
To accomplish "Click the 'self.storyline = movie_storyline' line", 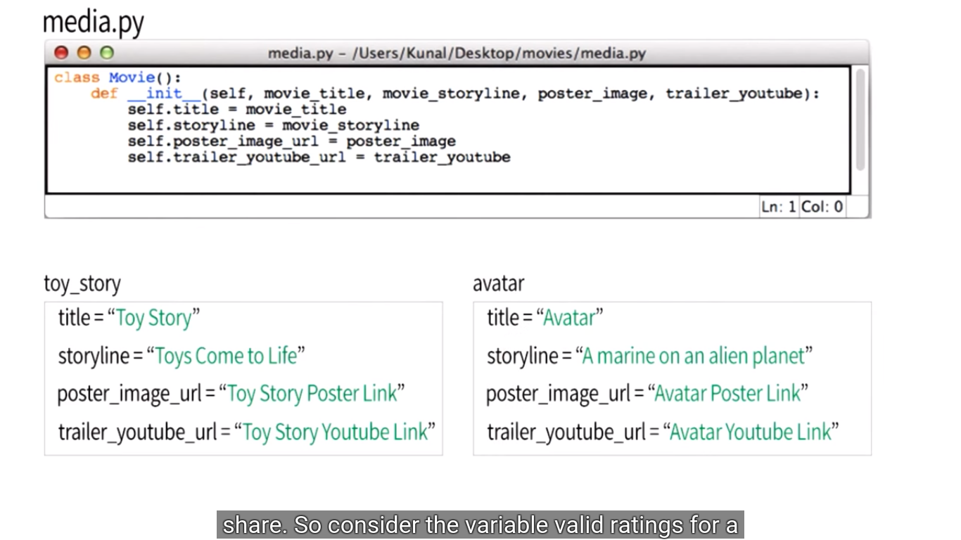I will coord(273,126).
